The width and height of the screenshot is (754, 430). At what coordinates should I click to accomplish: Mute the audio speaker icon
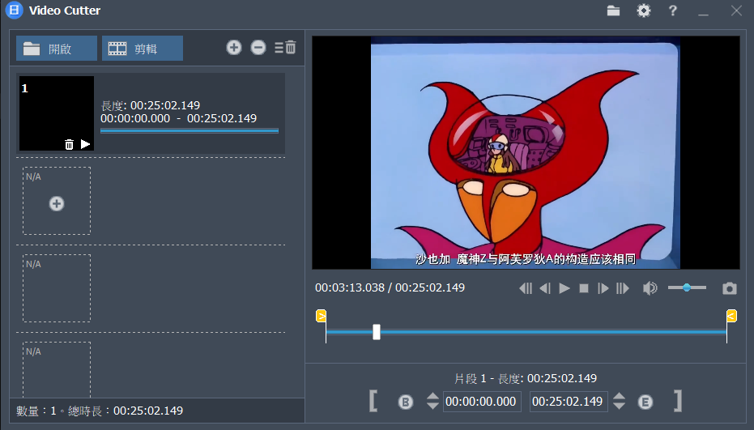pyautogui.click(x=650, y=288)
